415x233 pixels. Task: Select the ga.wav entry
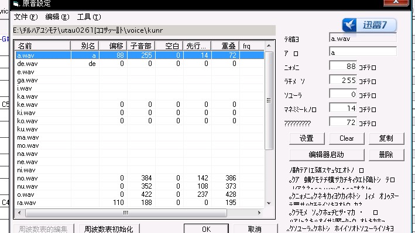28,80
